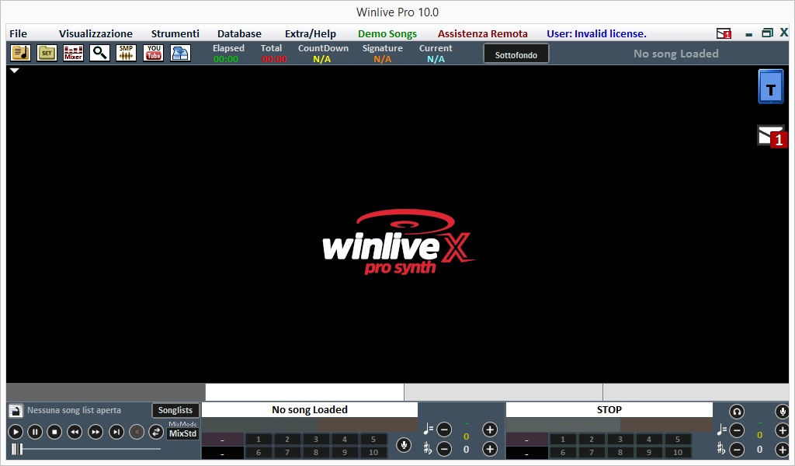795x466 pixels.
Task: Click the progress bar under STOP
Action: coord(609,425)
